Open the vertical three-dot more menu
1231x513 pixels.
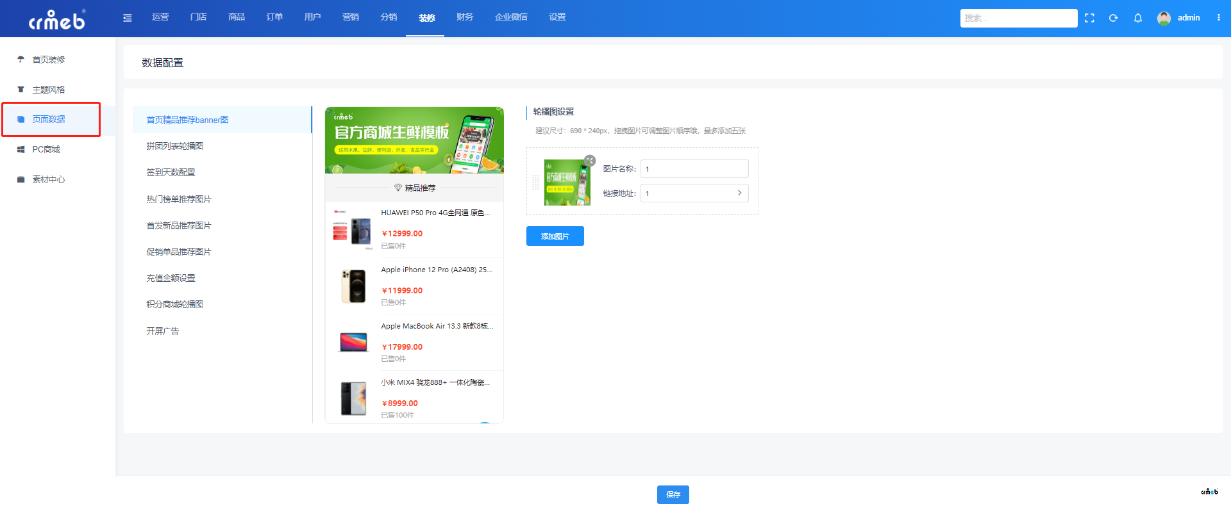[x=1219, y=18]
